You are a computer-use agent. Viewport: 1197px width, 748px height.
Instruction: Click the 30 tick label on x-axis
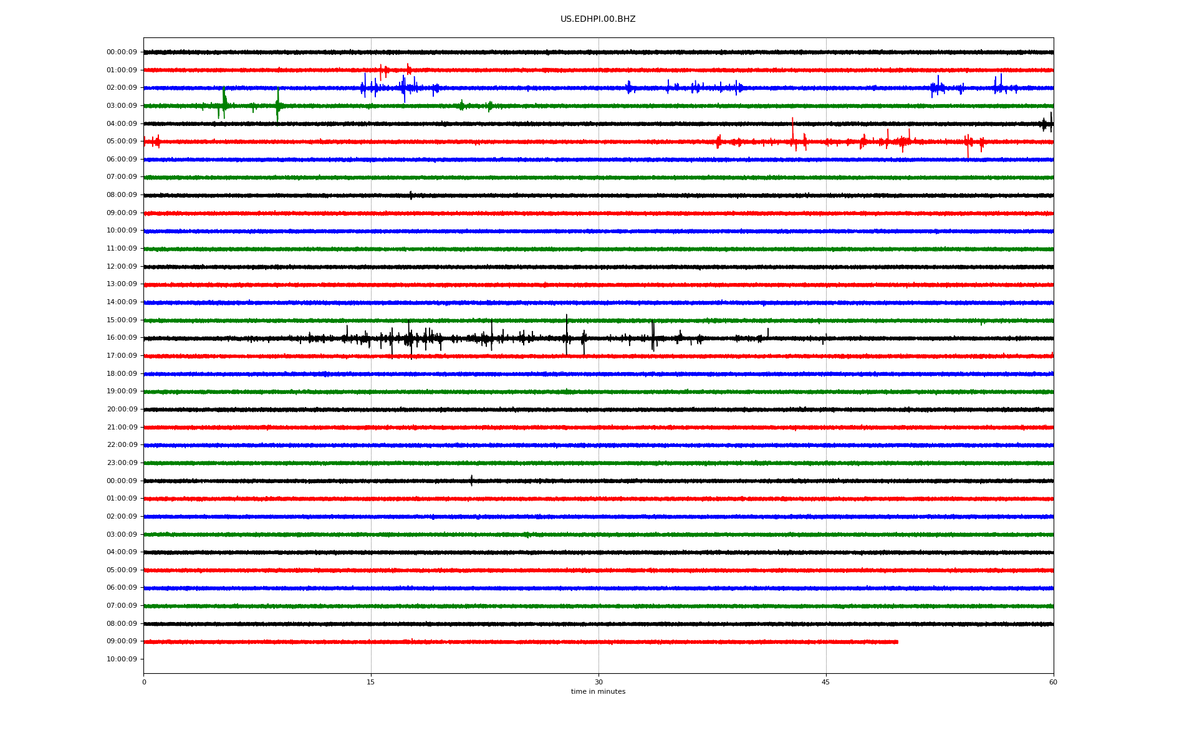coord(598,682)
